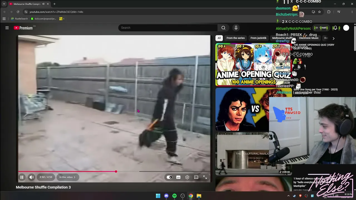356x200 pixels.
Task: Bookmark this page with the star
Action: pyautogui.click(x=319, y=12)
